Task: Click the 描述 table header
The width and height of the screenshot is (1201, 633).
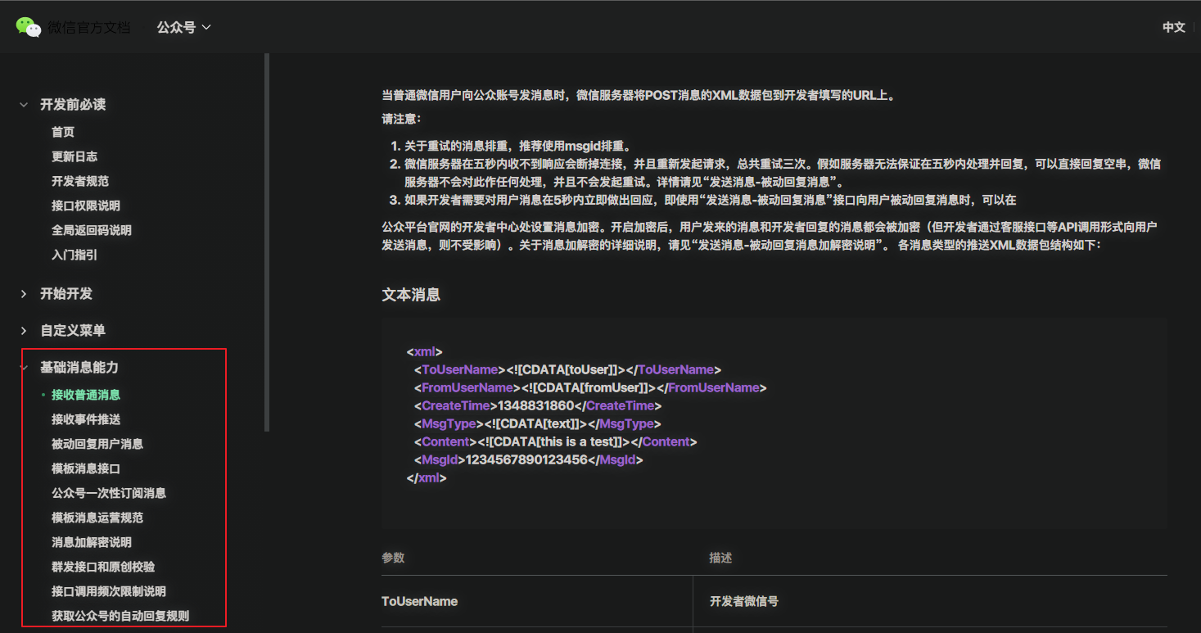Action: point(720,558)
